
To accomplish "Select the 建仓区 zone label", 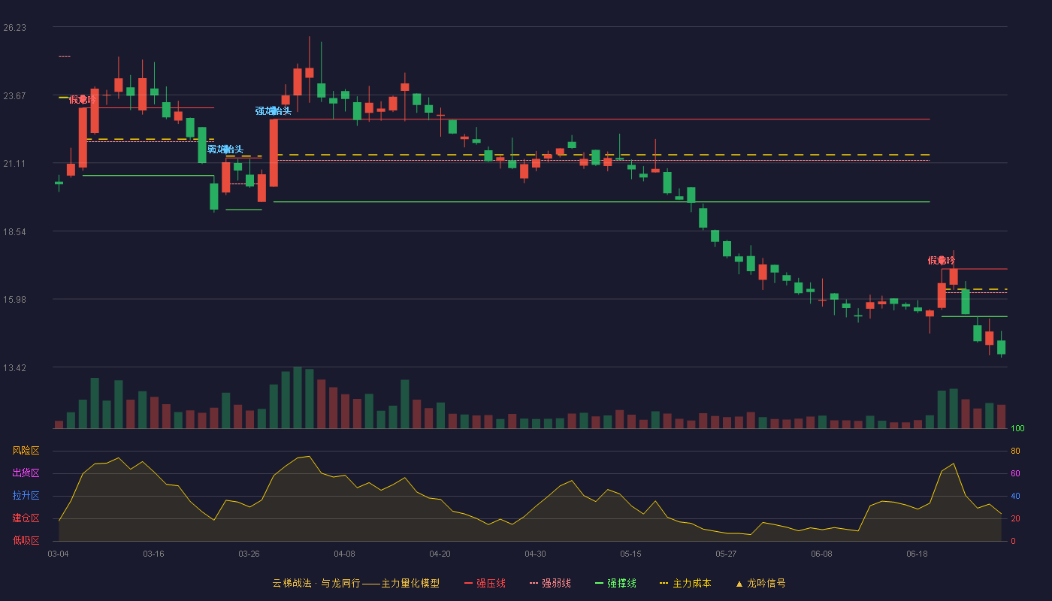I will tap(26, 518).
